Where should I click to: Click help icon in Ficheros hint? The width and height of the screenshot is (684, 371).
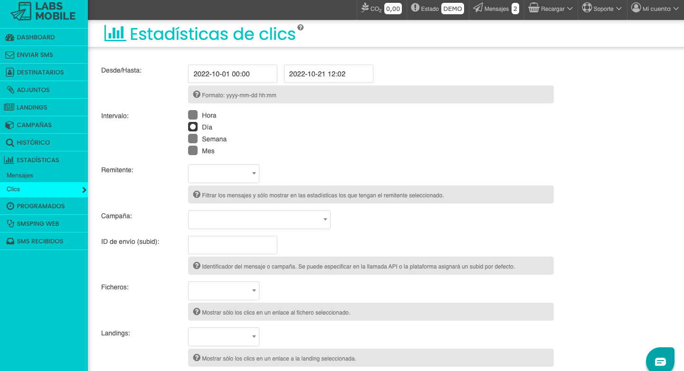[197, 312]
